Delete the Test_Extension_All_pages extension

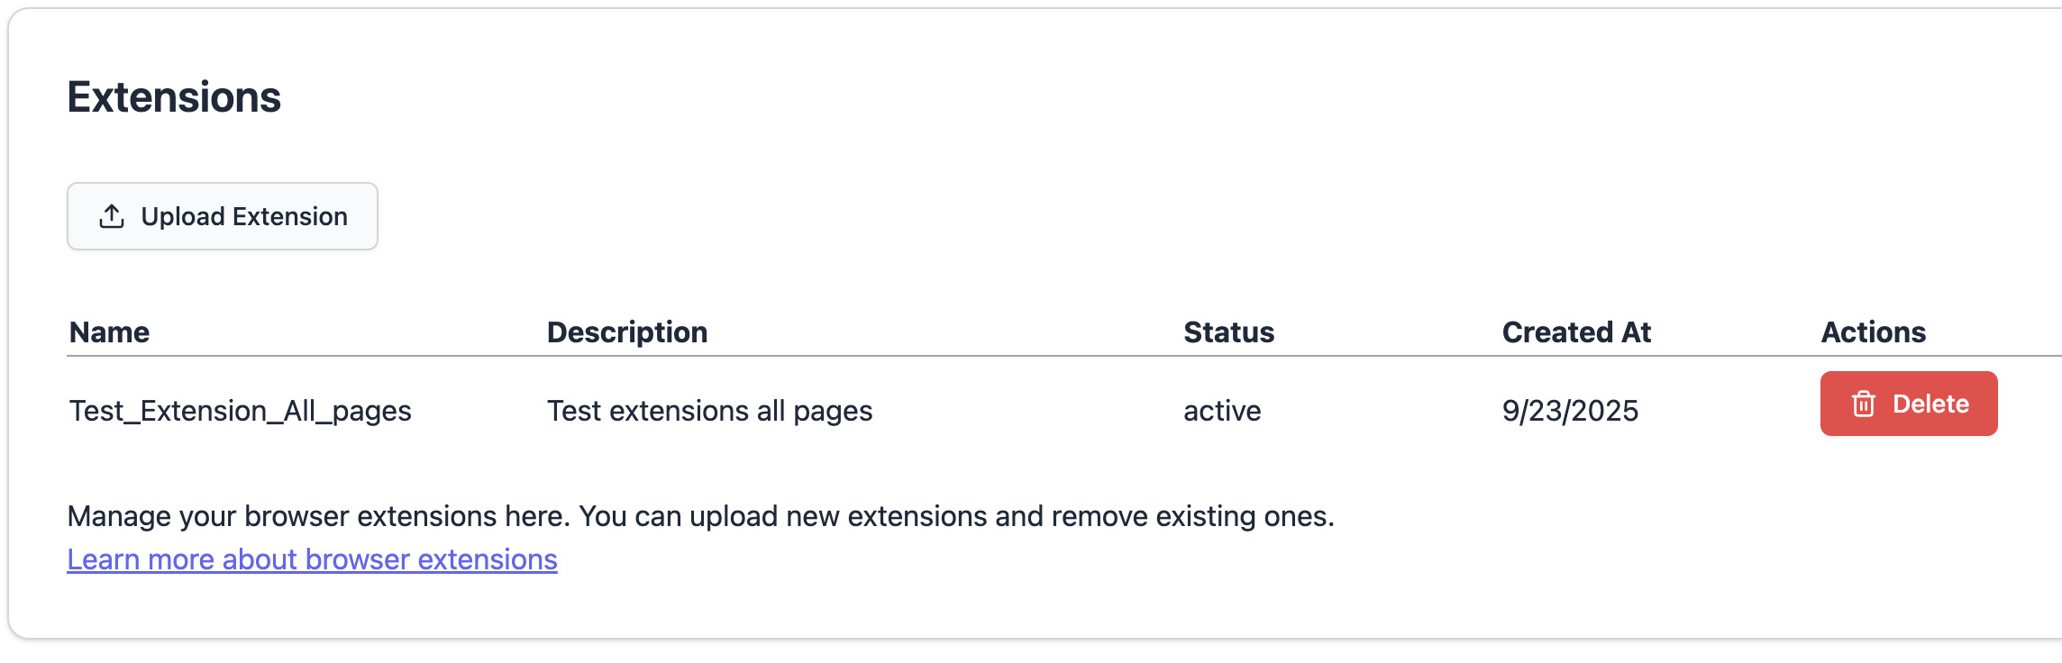(1908, 404)
